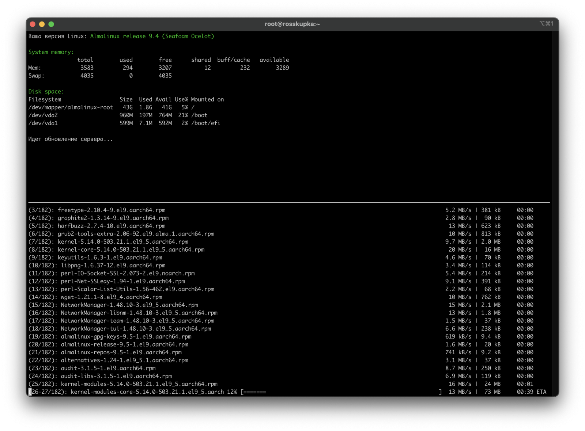The image size is (585, 431).
Task: Click the perl-IO-Socket-SSL package name
Action: point(128,273)
